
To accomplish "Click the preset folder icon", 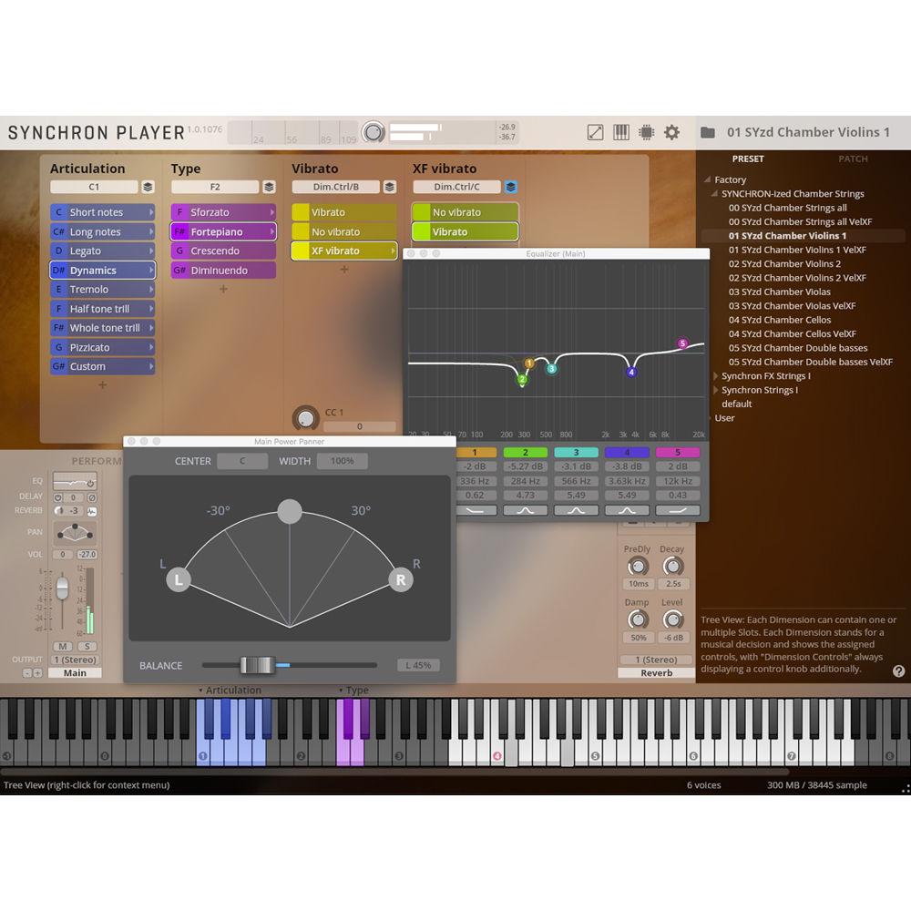I will [708, 132].
